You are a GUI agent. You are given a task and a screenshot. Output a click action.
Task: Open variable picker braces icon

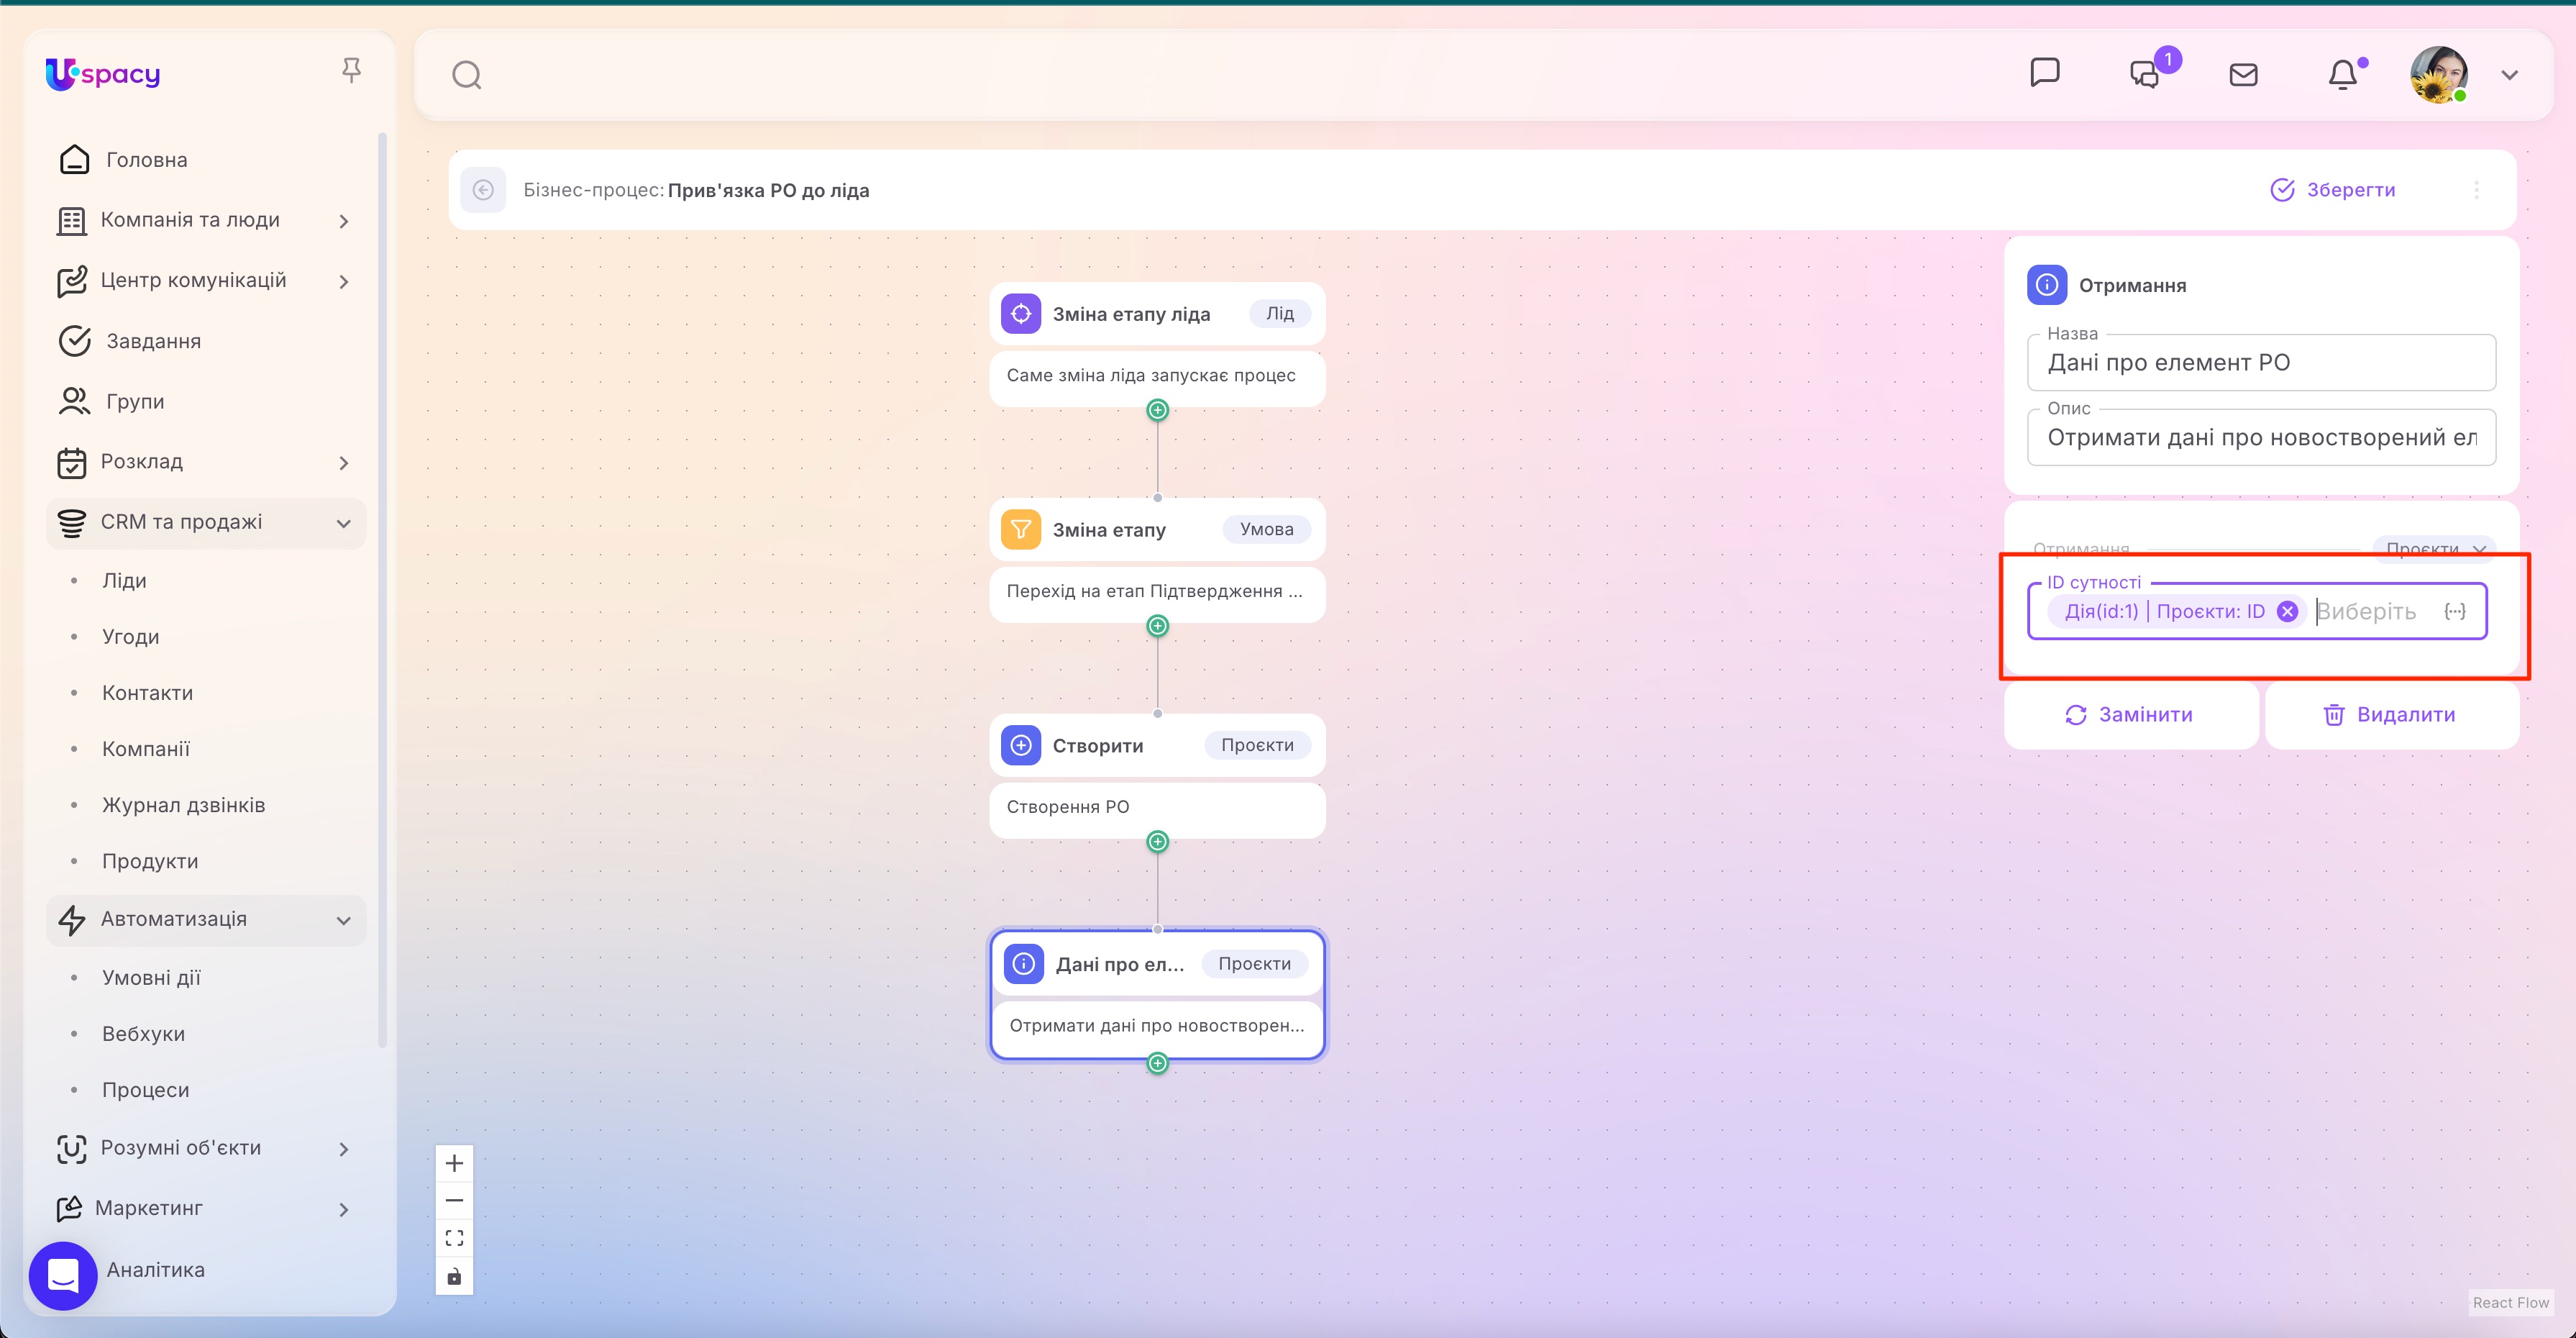(x=2454, y=611)
